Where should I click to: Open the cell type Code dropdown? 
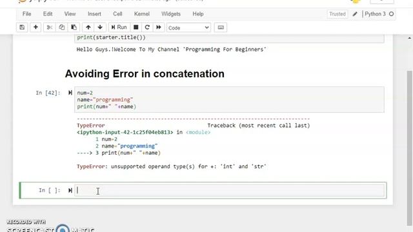coord(188,28)
